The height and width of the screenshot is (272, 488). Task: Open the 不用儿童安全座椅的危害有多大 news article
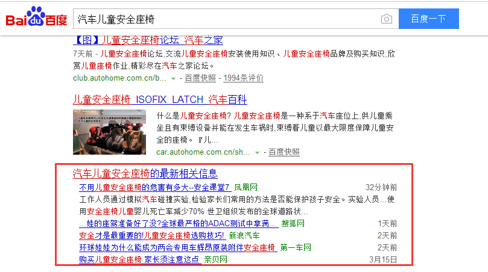coord(154,187)
